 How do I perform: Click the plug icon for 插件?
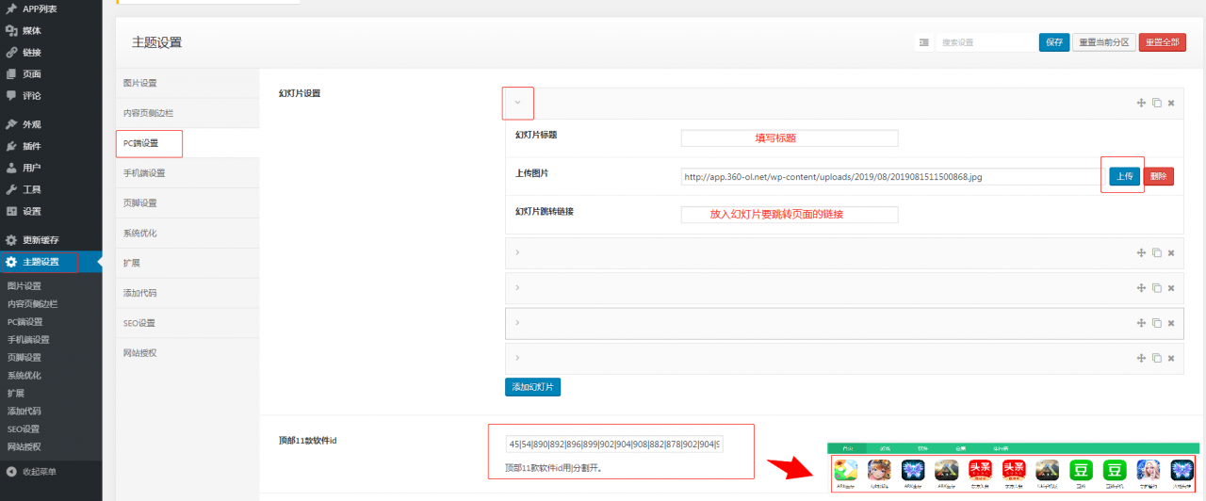click(11, 146)
